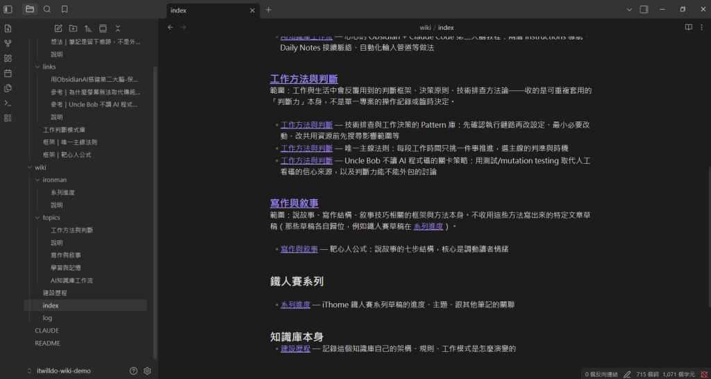Follow the 建設歷程 link
Image resolution: width=711 pixels, height=379 pixels.
pyautogui.click(x=295, y=348)
